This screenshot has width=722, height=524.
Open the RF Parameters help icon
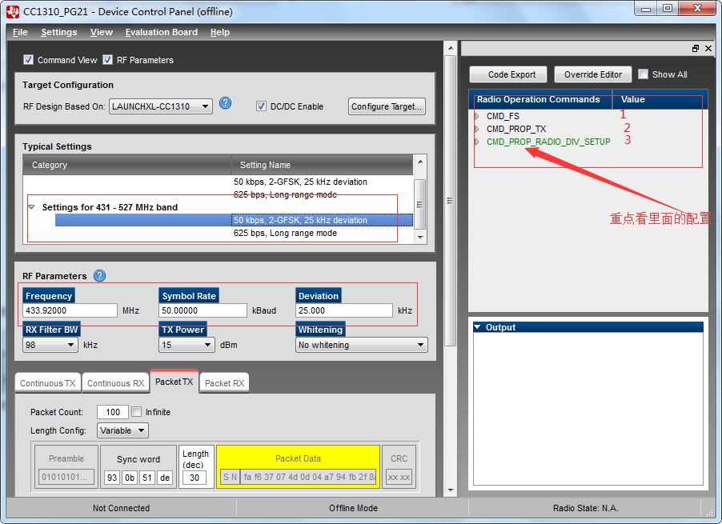coord(99,275)
